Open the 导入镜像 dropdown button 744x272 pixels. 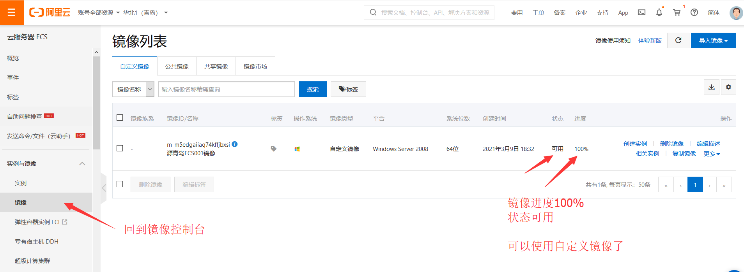click(714, 40)
